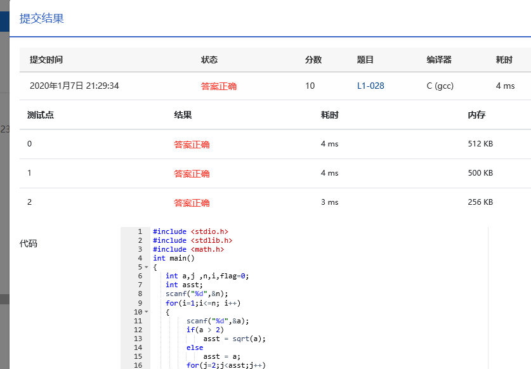
Task: Click code line asst = sqrt(a);
Action: pyautogui.click(x=235, y=339)
